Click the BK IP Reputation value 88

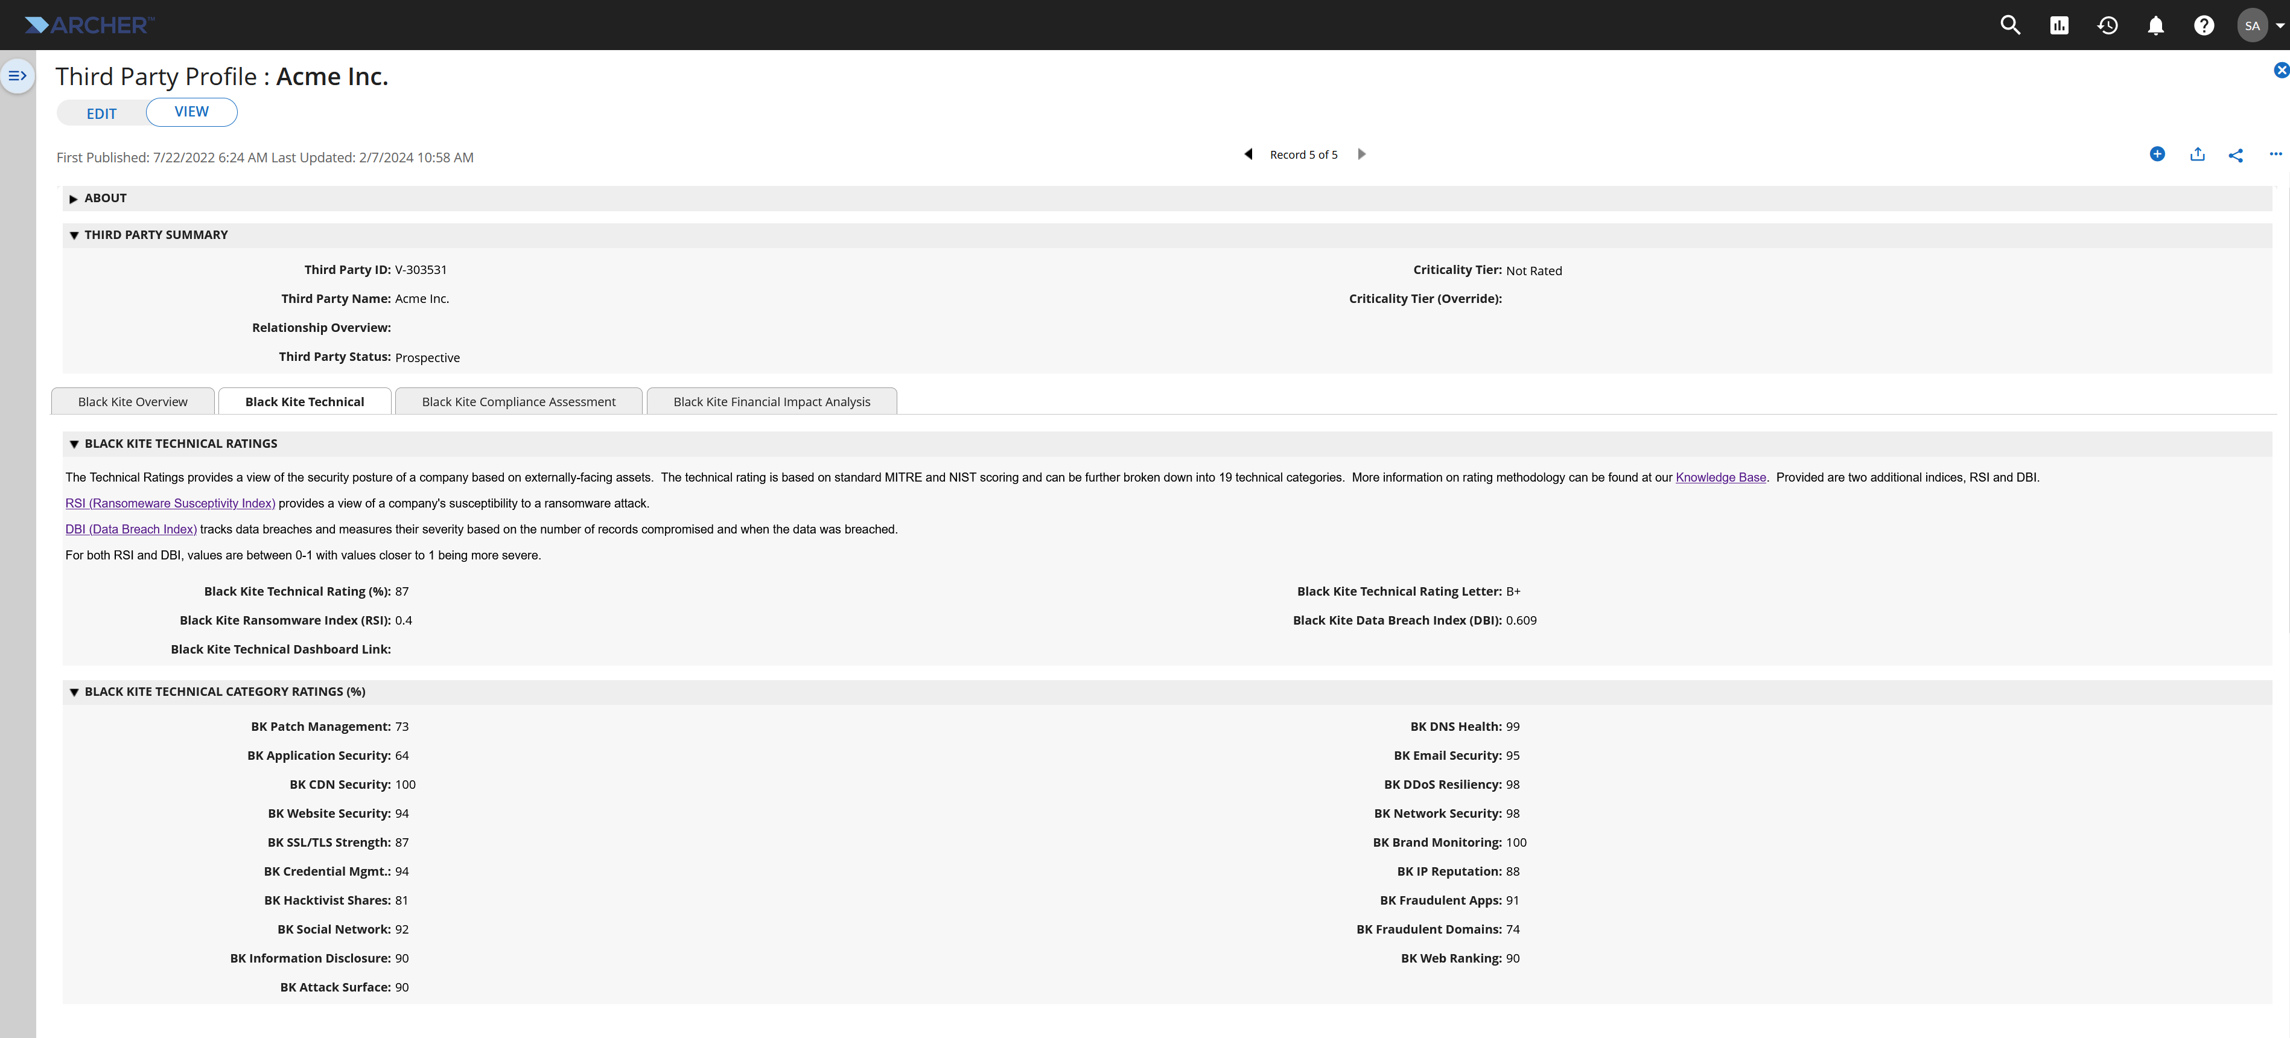click(1513, 872)
